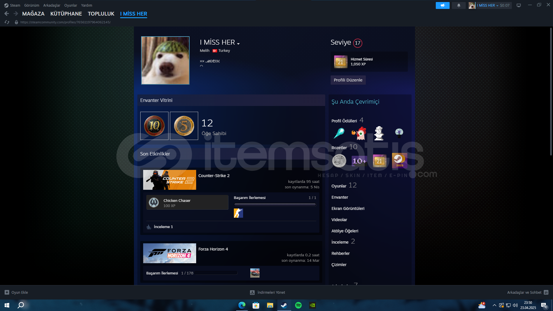Viewport: 553px width, 311px height.
Task: Switch to the KÜTÜPHANE tab
Action: (x=66, y=14)
